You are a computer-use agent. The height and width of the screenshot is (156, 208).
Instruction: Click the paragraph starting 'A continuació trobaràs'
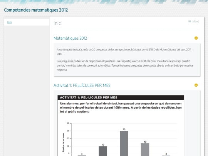tap(125, 52)
